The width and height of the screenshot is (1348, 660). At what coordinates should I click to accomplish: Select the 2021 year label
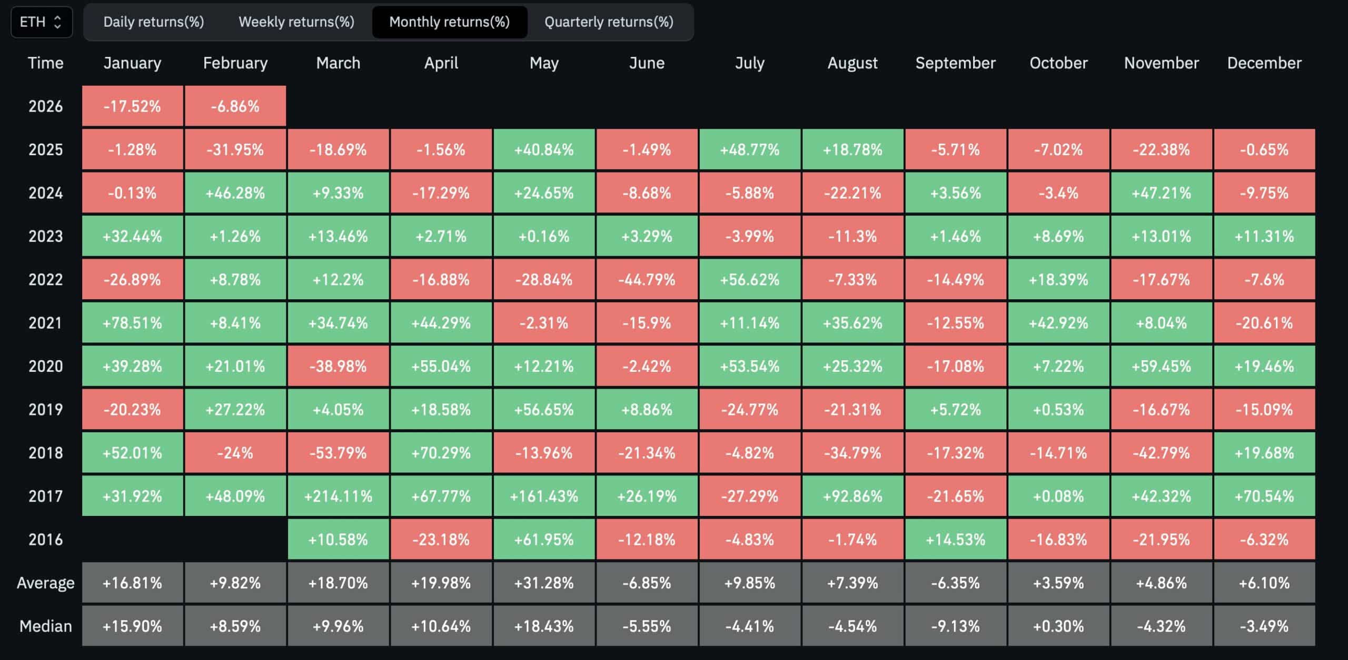(45, 322)
